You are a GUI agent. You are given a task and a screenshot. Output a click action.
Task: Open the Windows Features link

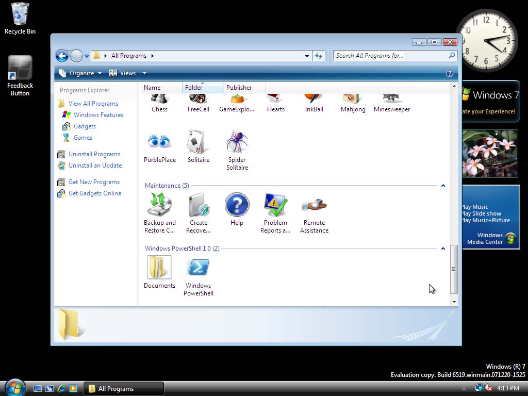tap(98, 115)
